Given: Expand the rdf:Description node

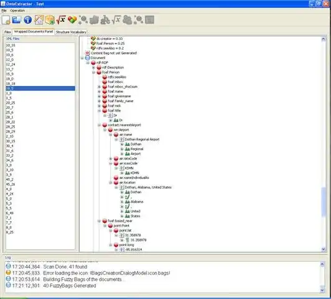Looking at the screenshot, I should (x=93, y=68).
